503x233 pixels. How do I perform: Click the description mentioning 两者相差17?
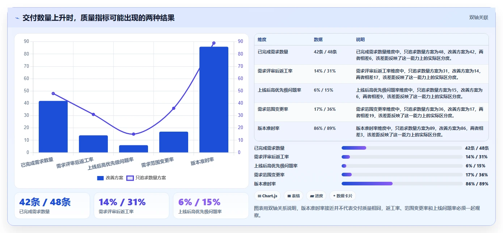point(420,74)
